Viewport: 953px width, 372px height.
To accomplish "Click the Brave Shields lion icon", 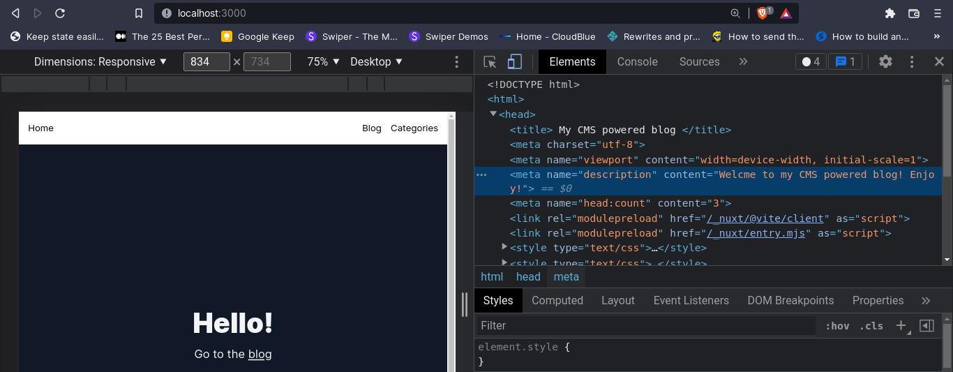I will click(764, 13).
